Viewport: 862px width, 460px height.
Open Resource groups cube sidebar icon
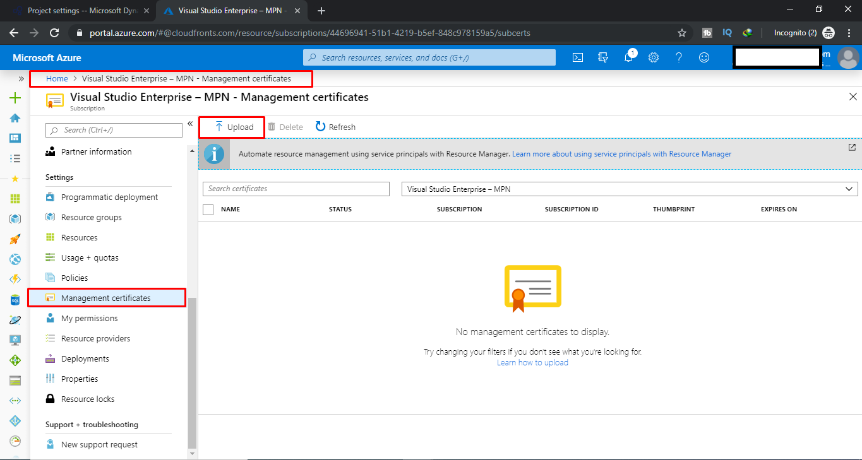(15, 219)
